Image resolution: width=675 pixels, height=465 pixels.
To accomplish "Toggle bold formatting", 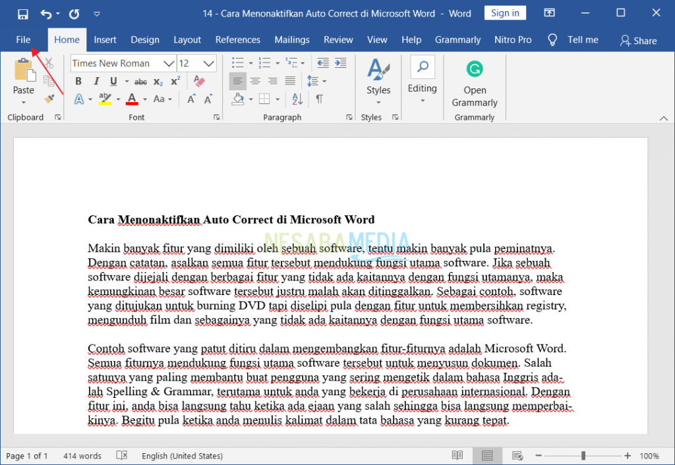I will coord(78,81).
